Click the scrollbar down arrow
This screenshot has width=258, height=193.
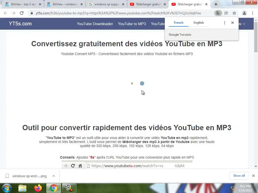click(256, 166)
